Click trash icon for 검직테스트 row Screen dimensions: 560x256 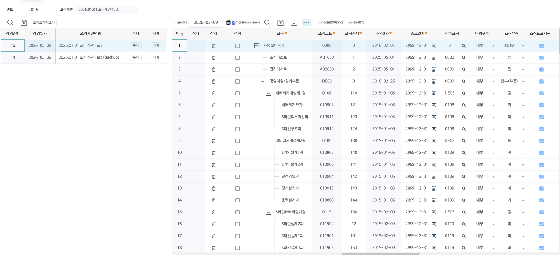coord(214,70)
